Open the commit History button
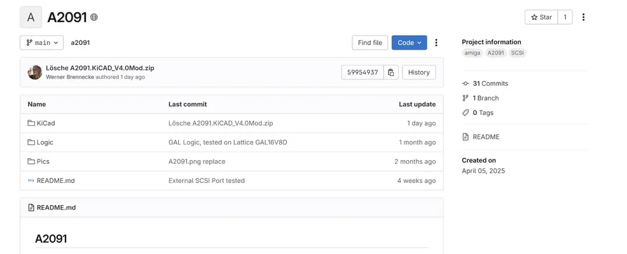This screenshot has width=627, height=254. pyautogui.click(x=418, y=72)
